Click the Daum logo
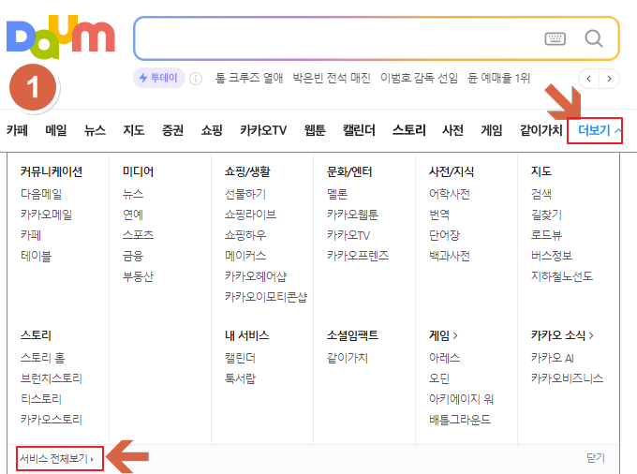637x474 pixels. tap(61, 37)
